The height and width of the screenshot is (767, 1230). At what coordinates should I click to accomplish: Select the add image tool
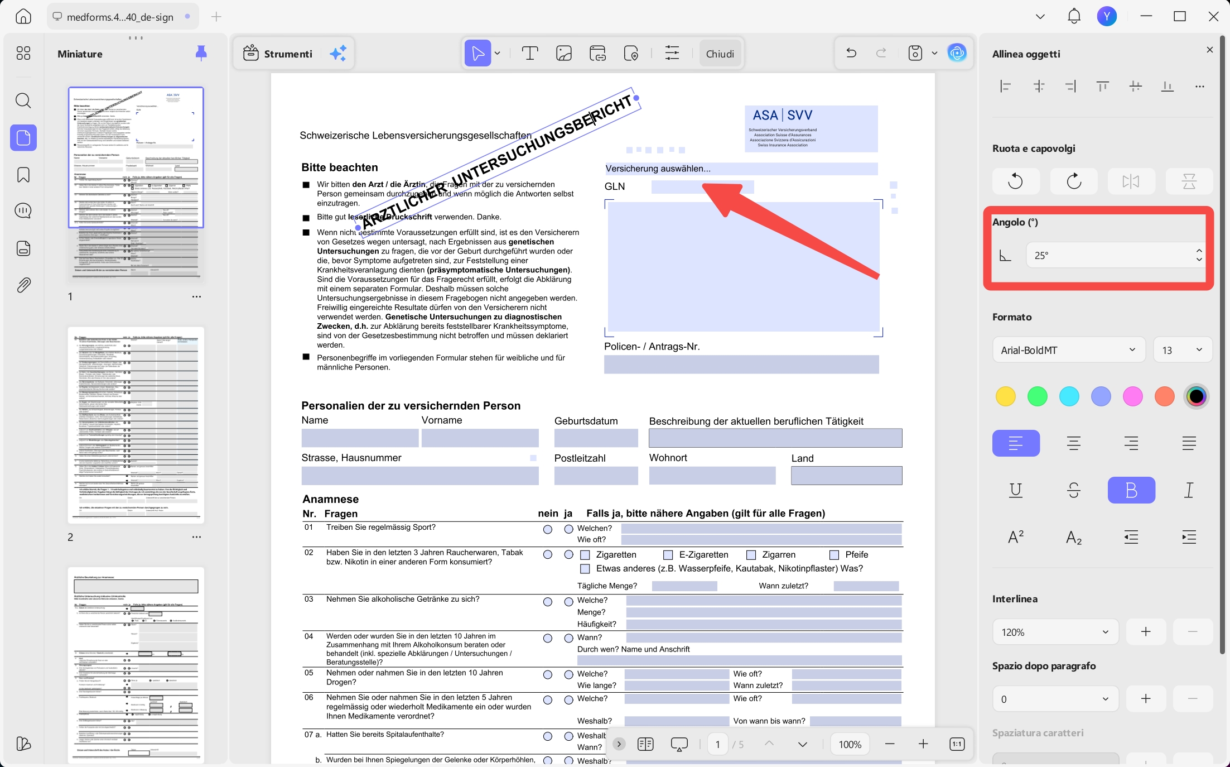click(x=564, y=54)
